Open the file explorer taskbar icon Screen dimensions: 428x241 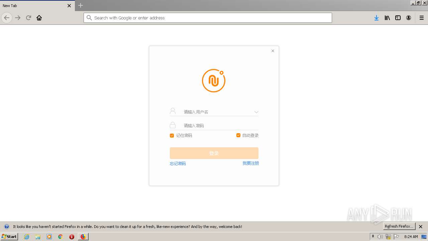click(38, 237)
